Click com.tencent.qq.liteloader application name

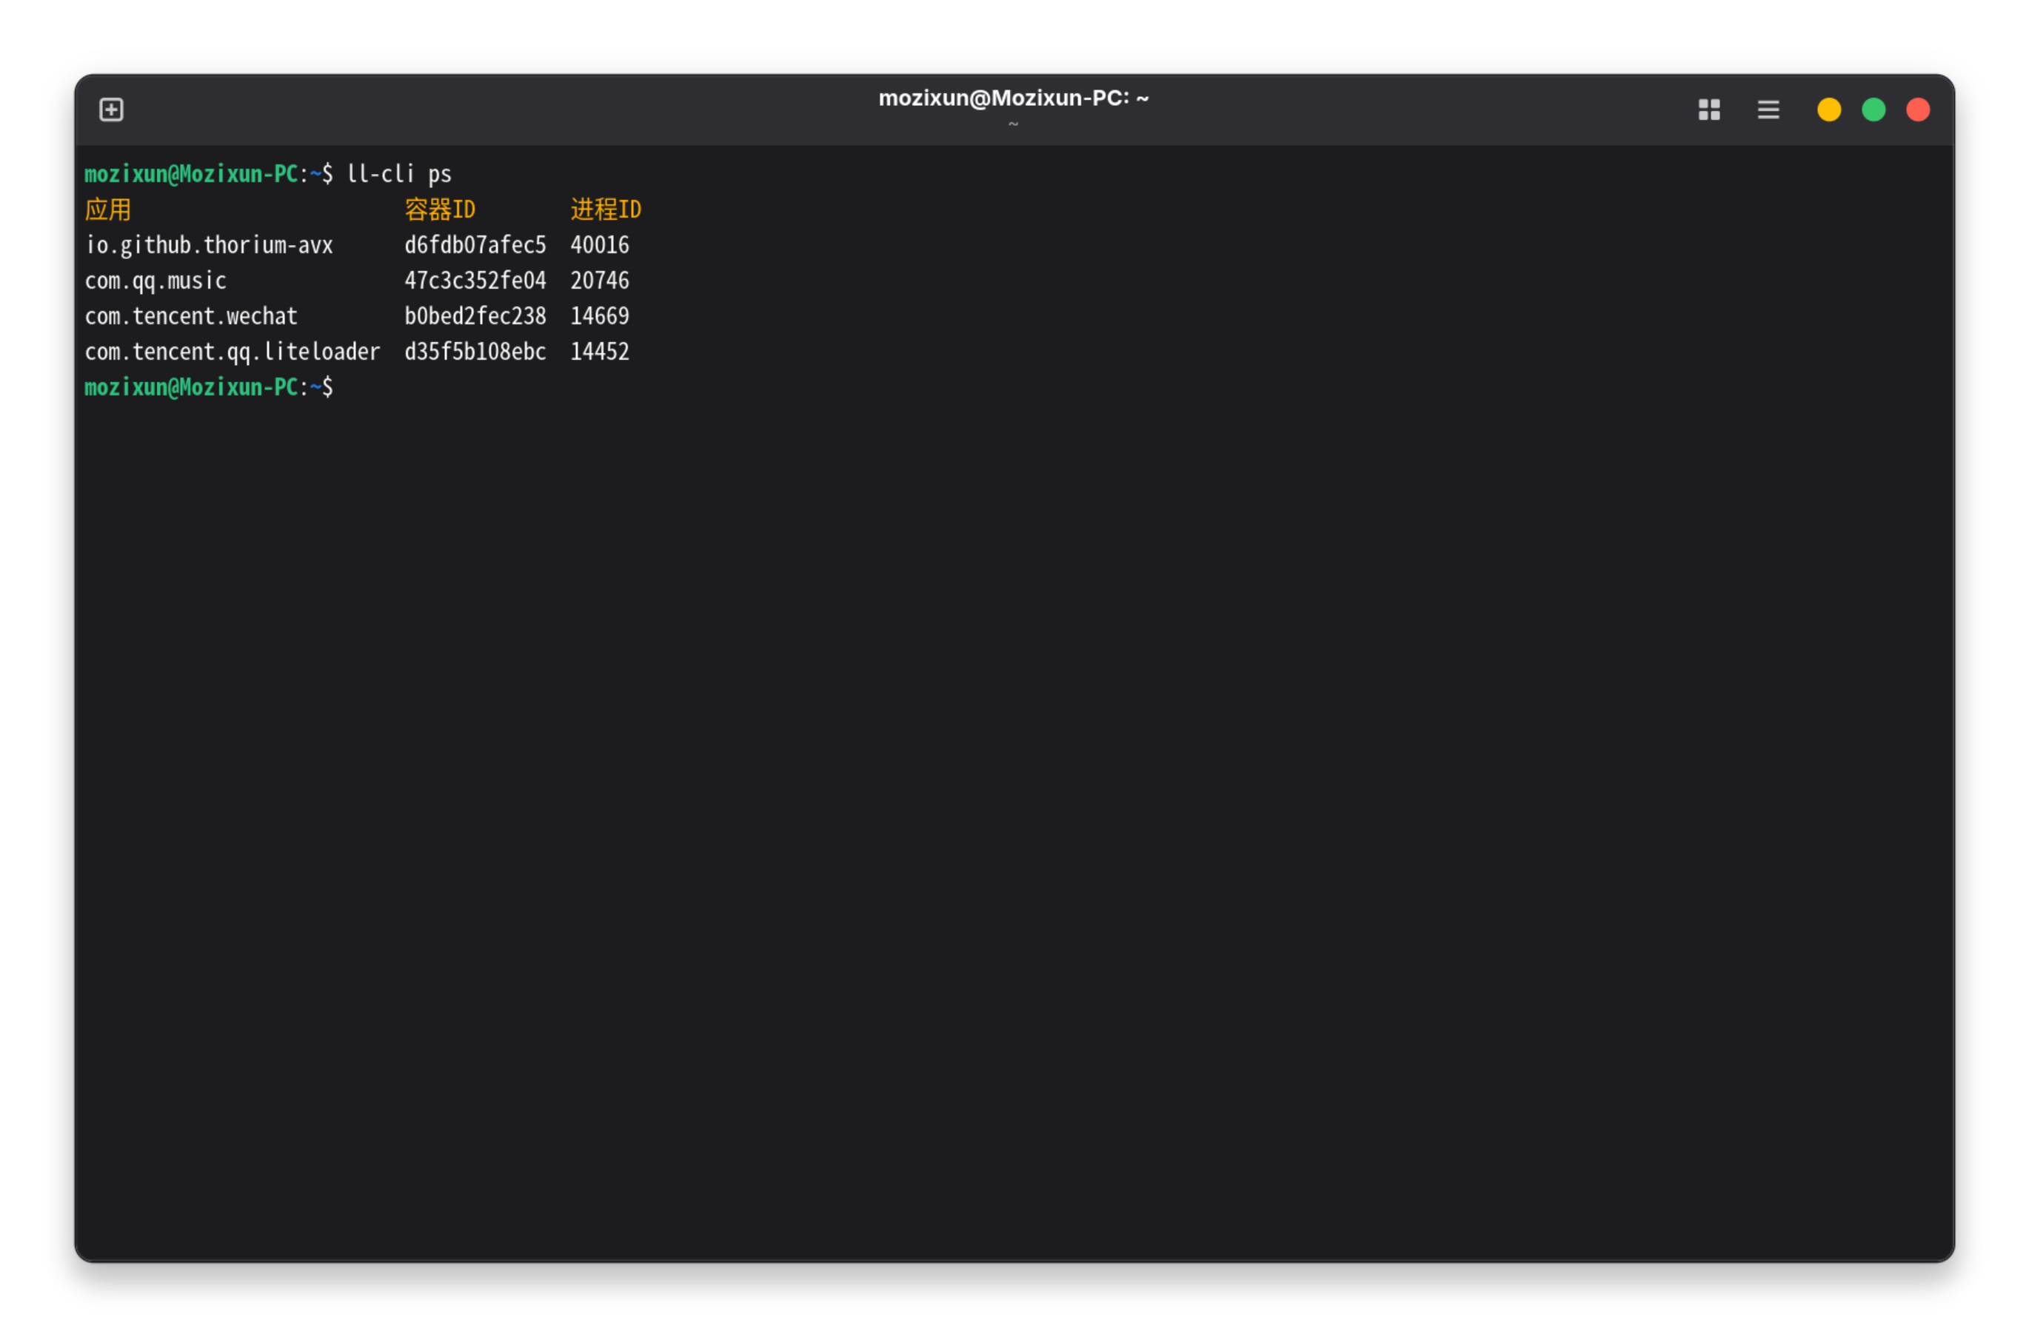(x=232, y=352)
